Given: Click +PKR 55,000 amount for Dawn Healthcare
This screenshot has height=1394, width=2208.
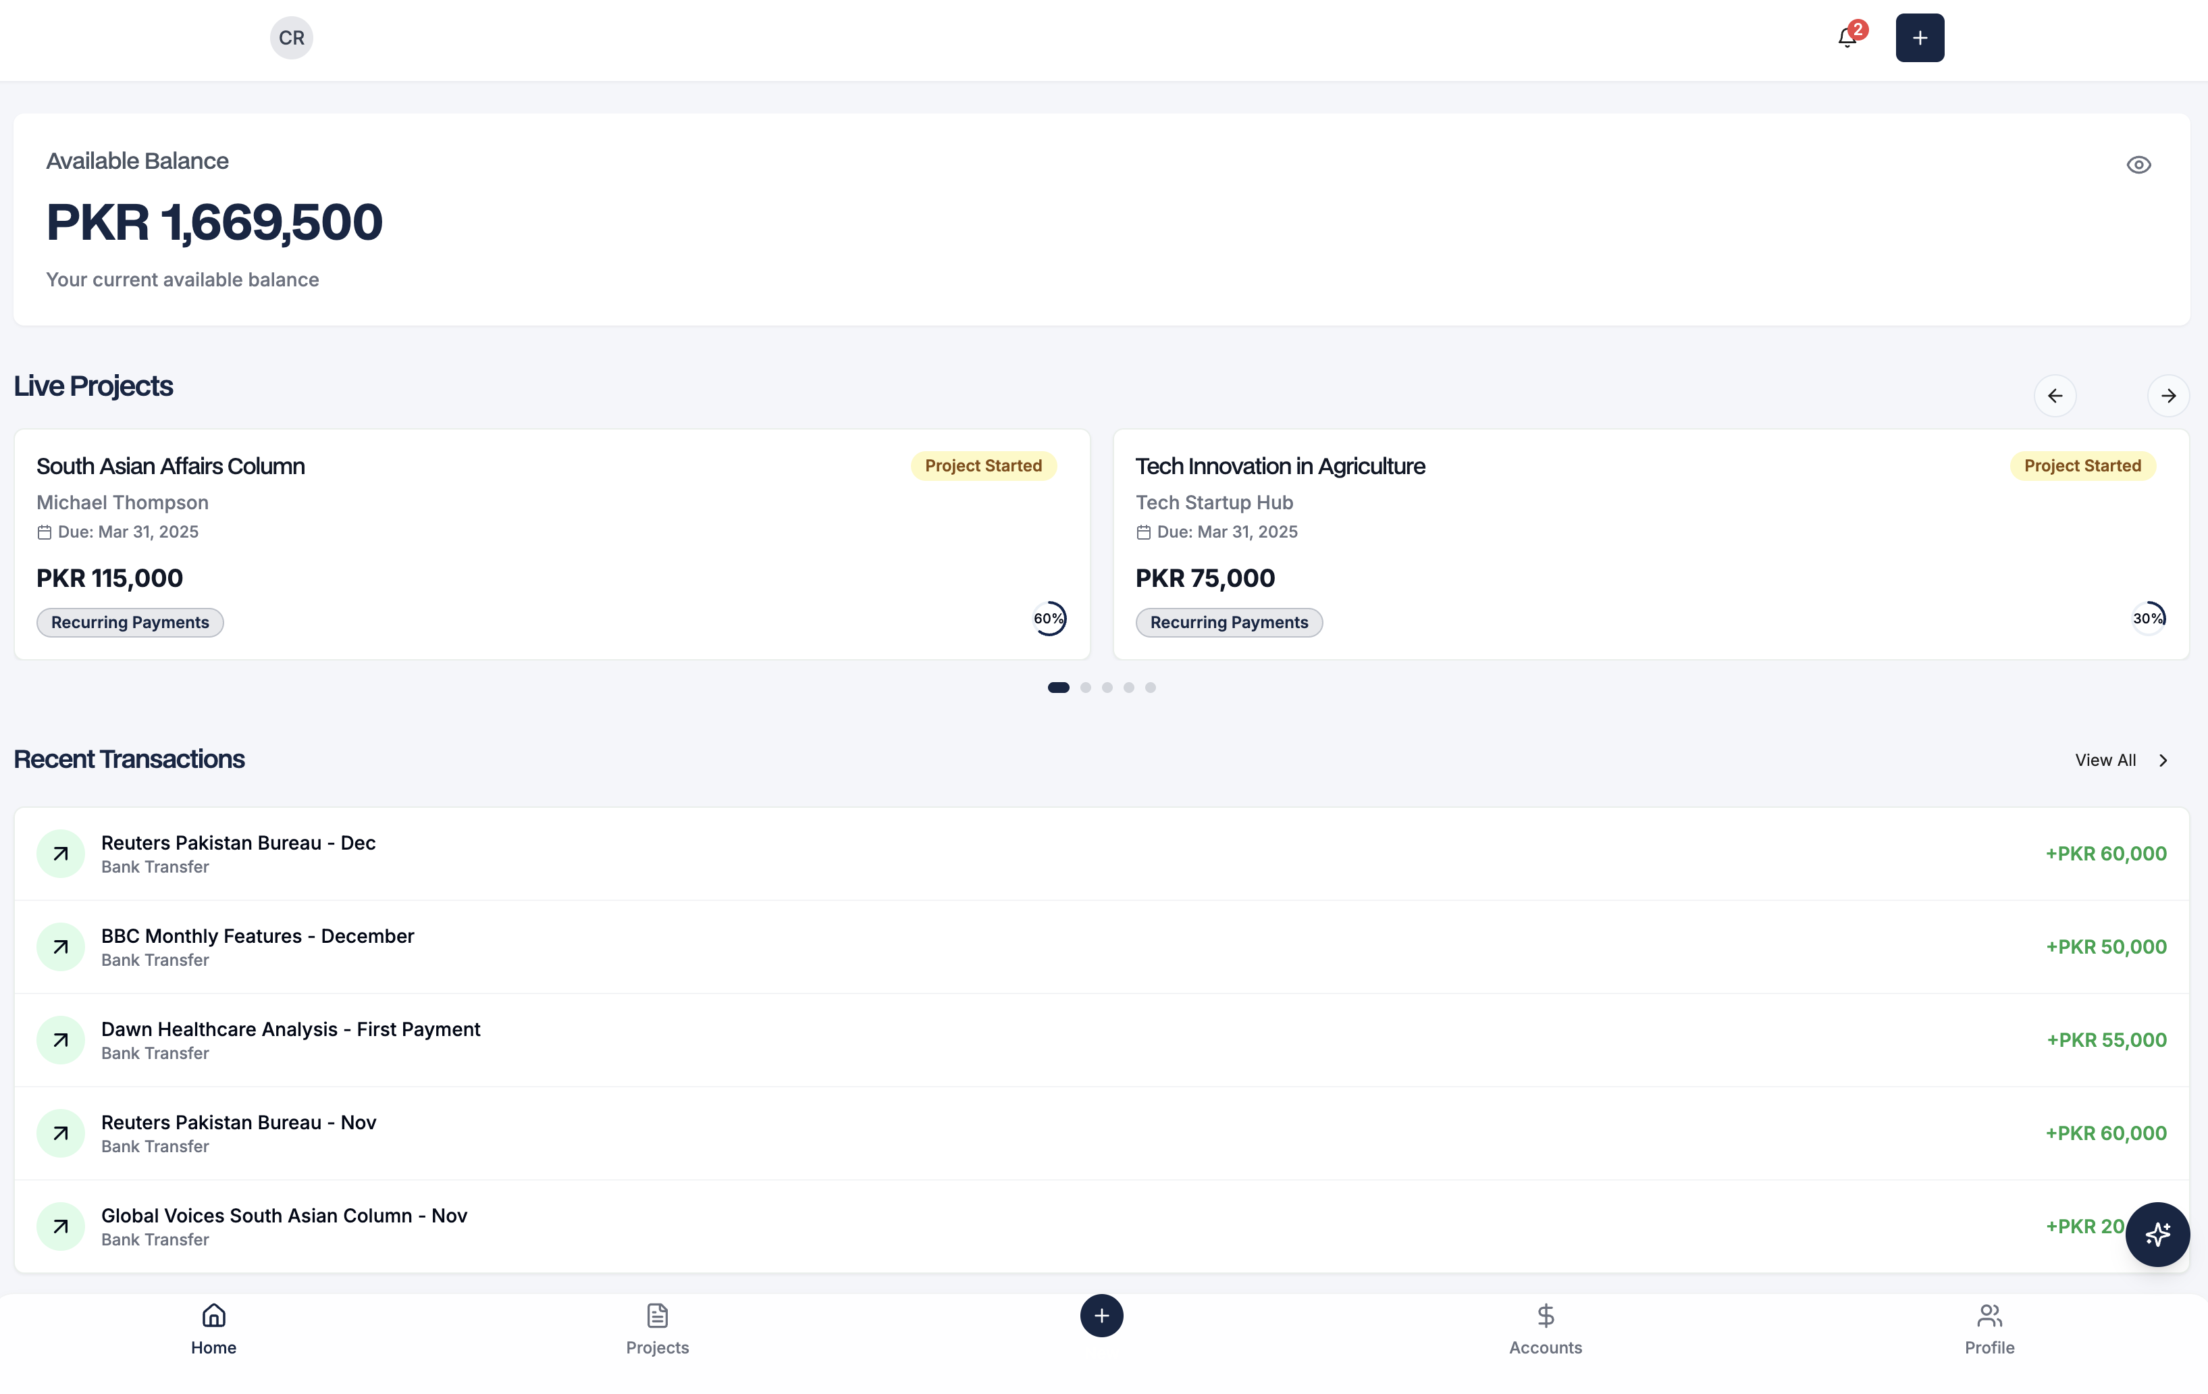Looking at the screenshot, I should click(2106, 1040).
